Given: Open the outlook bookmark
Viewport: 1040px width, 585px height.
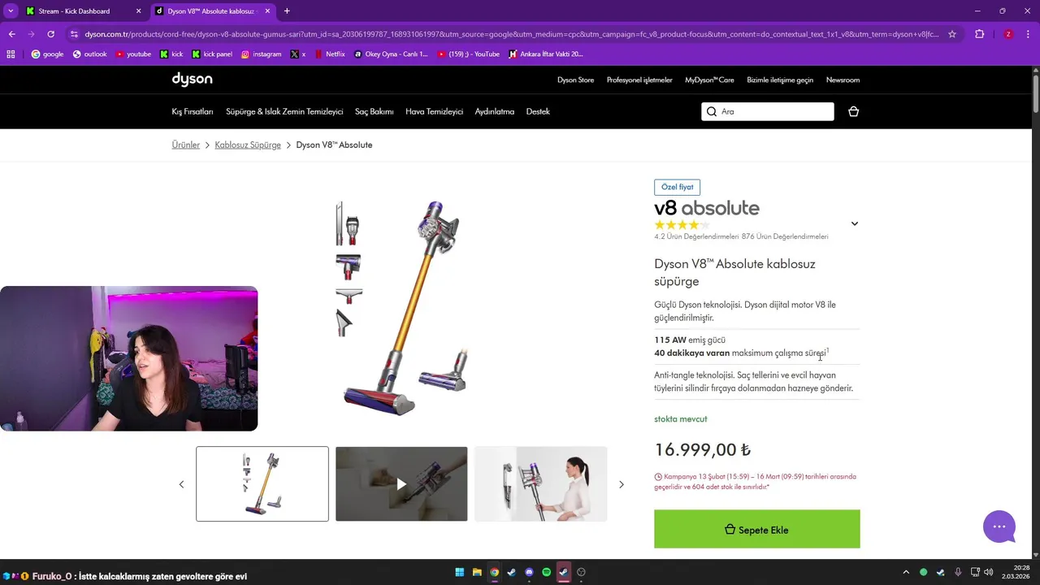Looking at the screenshot, I should pyautogui.click(x=89, y=54).
